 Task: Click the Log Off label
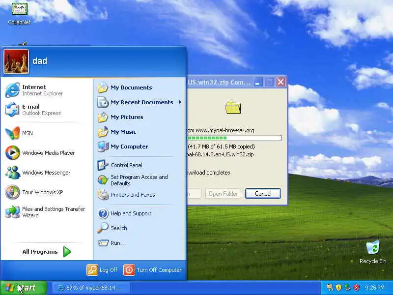click(x=109, y=270)
